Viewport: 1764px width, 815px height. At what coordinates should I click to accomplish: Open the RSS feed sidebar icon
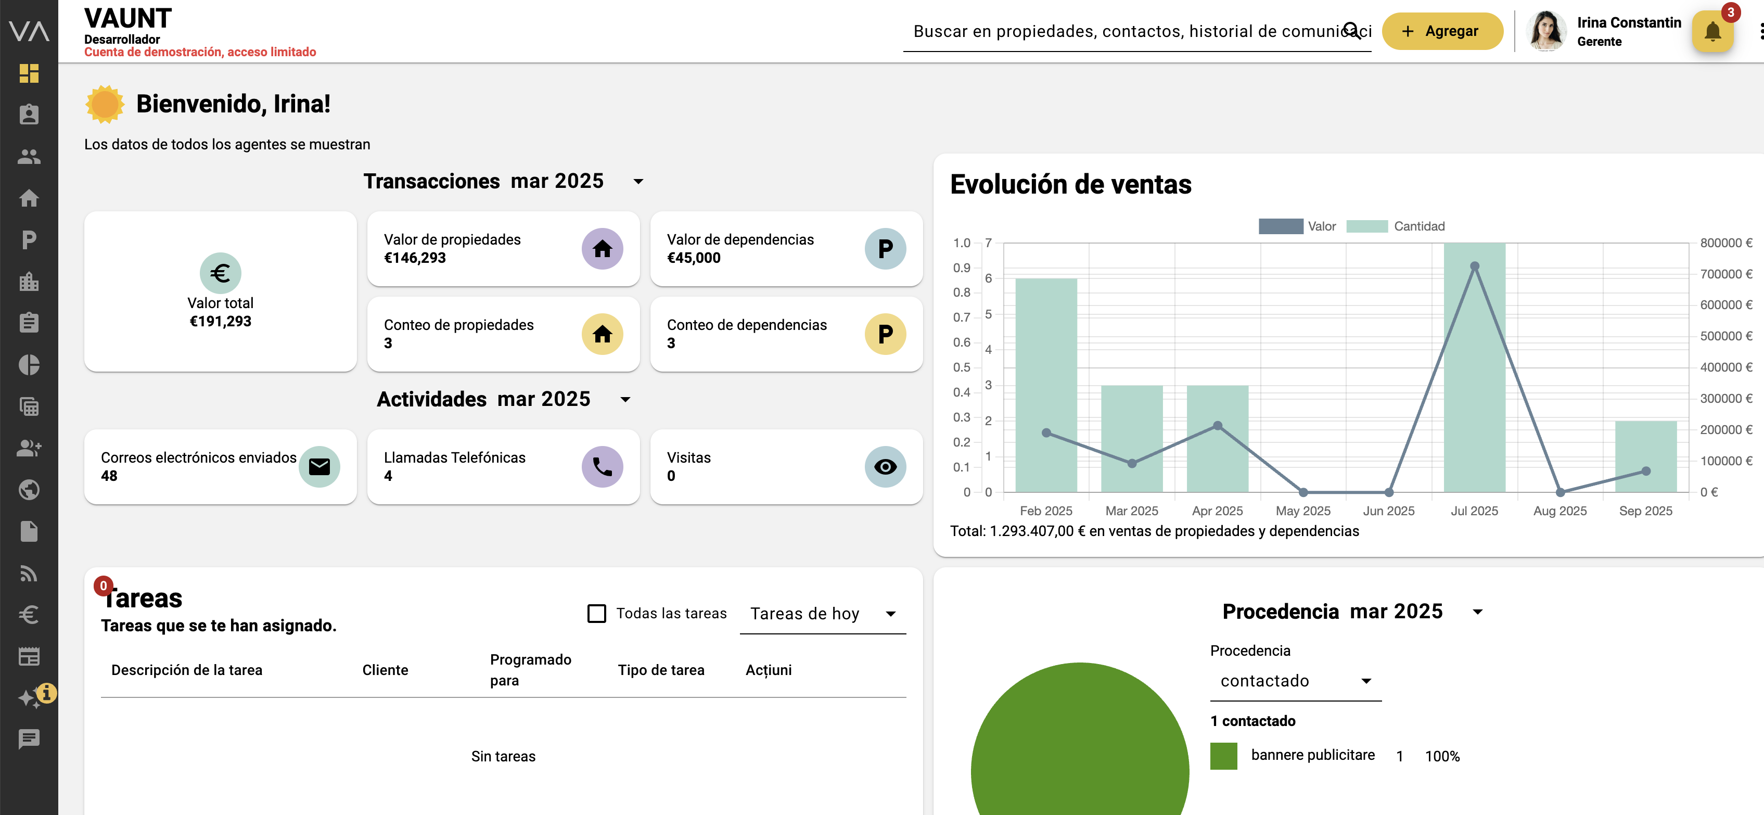(29, 573)
